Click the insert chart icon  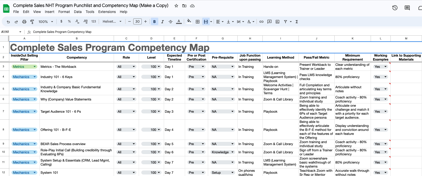pos(277,22)
